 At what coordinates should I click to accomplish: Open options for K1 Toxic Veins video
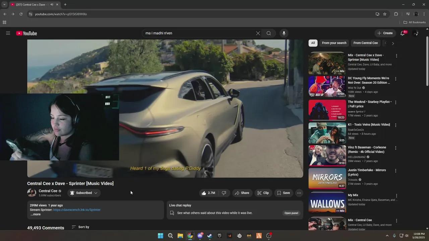(396, 125)
